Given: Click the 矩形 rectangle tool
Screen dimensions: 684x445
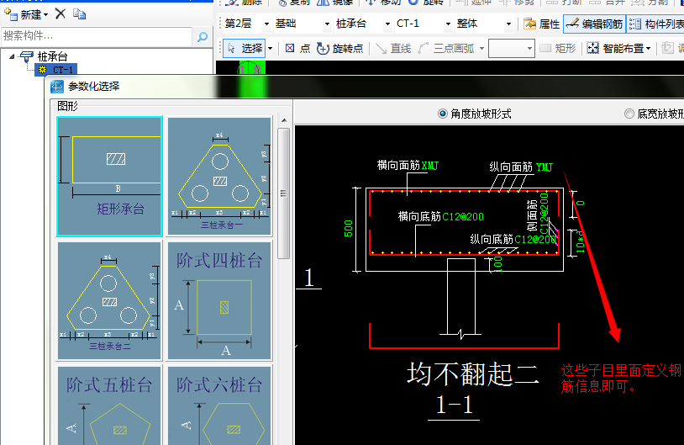Looking at the screenshot, I should (558, 49).
